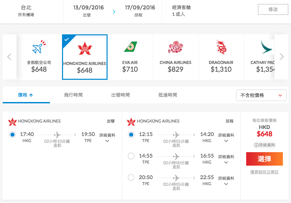Select the 12:15 TPE return flight radio
Viewport: 291px width, 203px height.
click(x=131, y=135)
